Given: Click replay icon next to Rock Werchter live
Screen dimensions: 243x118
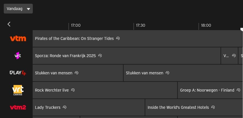Looking at the screenshot, I should [73, 90].
